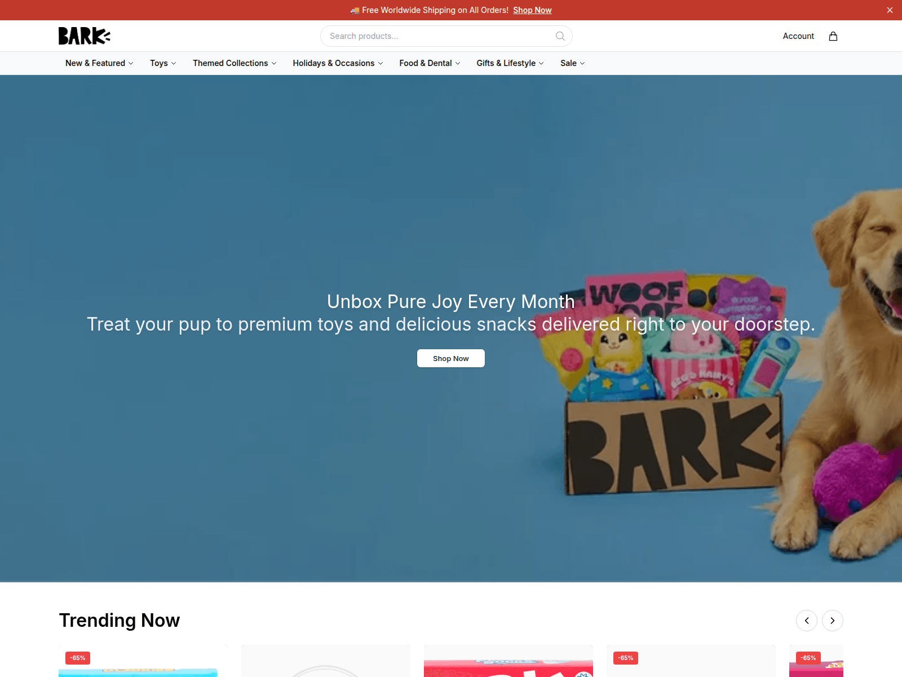Expand the Food & Dental menu
This screenshot has height=677, width=902.
pyautogui.click(x=430, y=63)
